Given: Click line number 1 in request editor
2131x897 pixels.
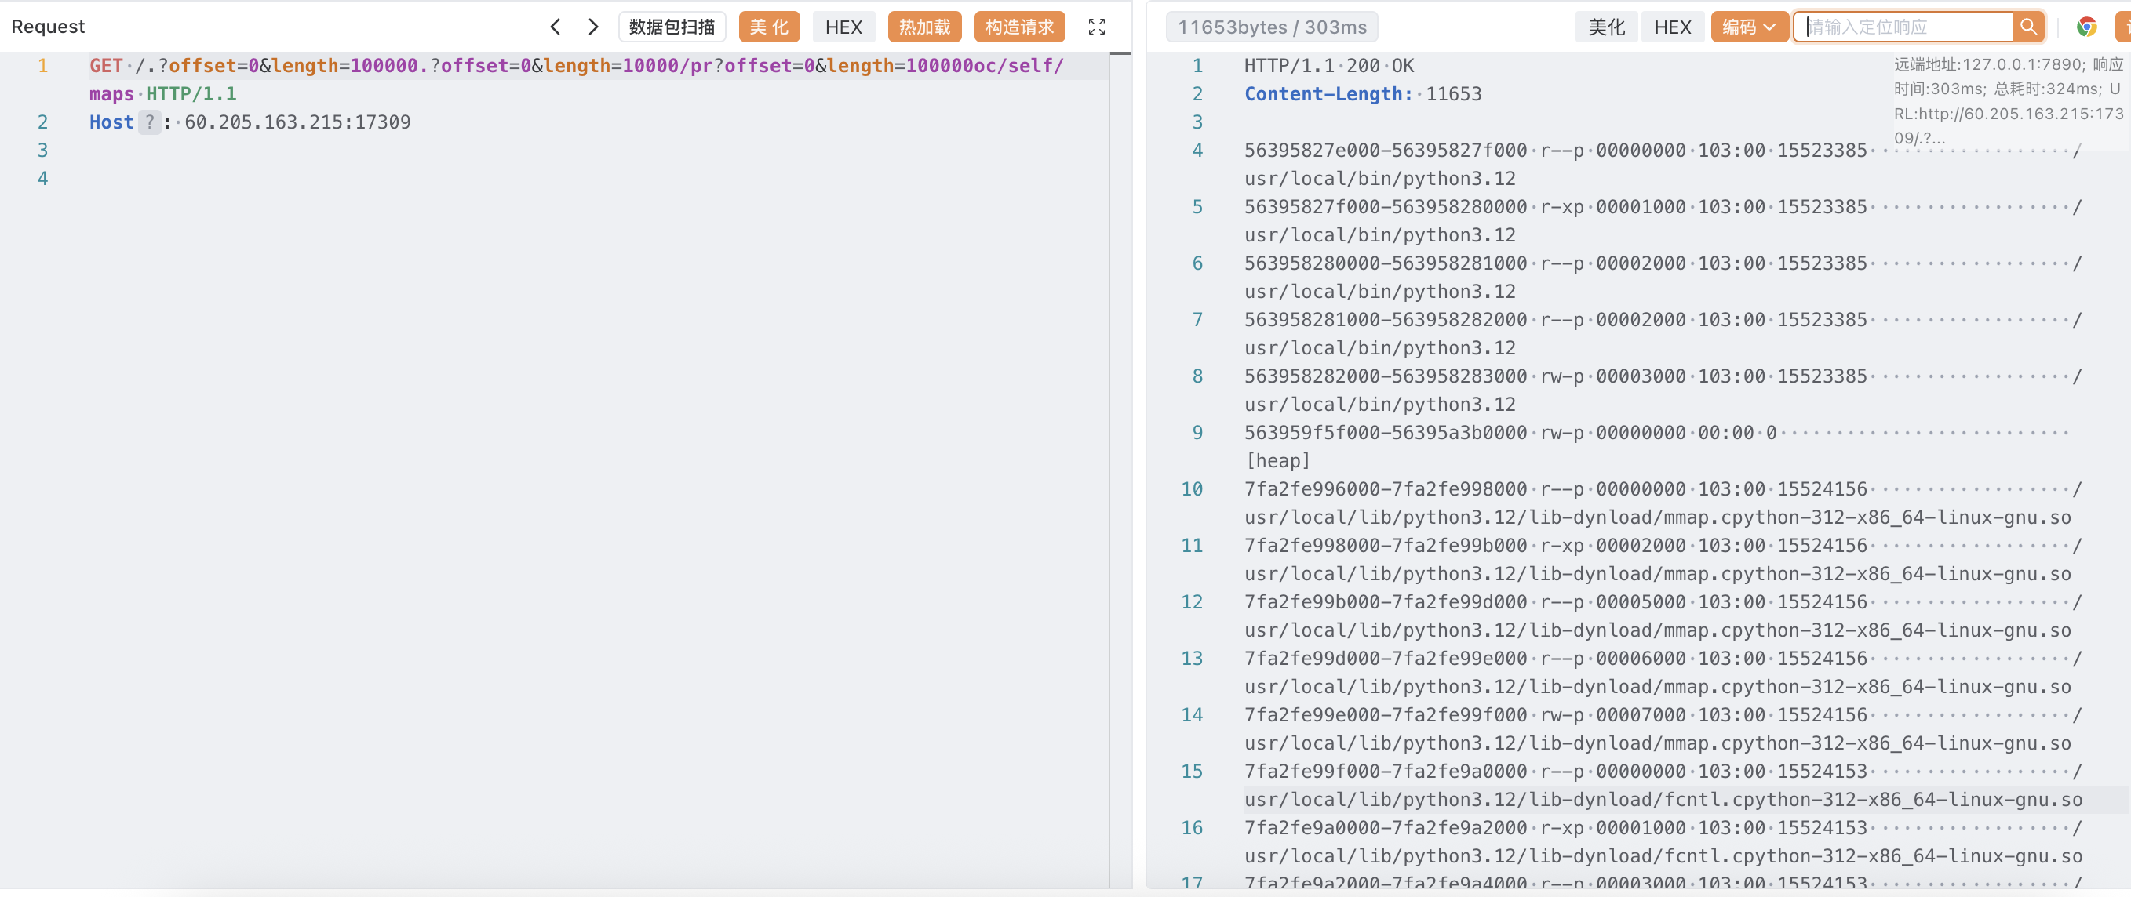Looking at the screenshot, I should point(42,66).
